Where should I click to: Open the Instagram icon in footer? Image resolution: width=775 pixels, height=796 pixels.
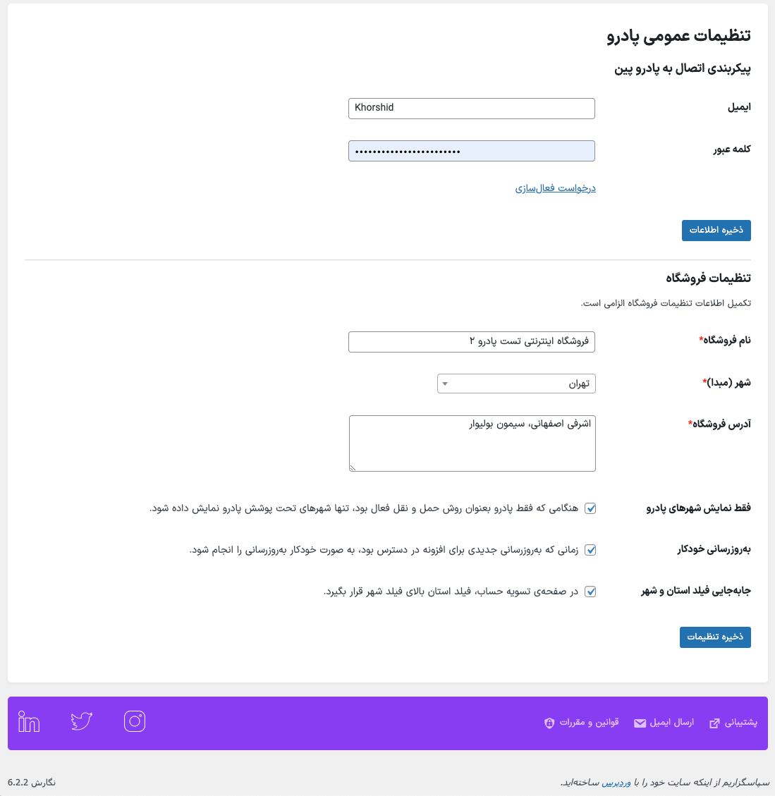(135, 721)
